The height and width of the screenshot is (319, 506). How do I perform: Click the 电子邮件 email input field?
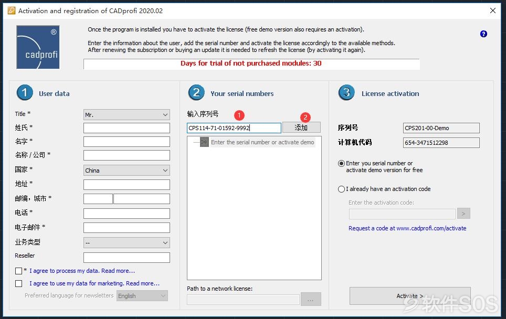[126, 228]
